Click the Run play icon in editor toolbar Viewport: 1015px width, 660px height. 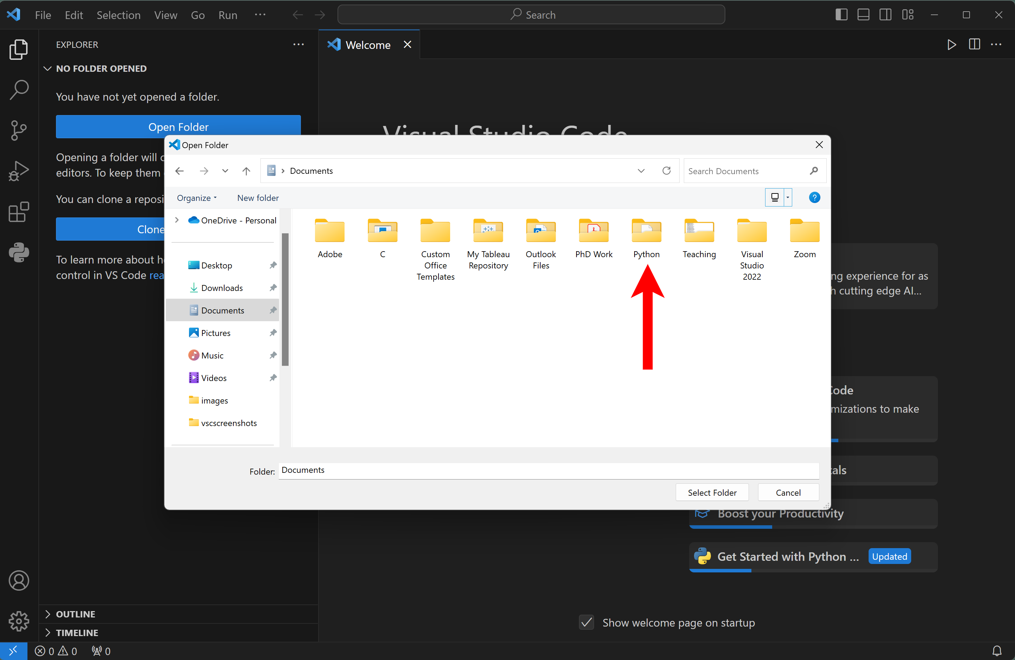point(951,45)
